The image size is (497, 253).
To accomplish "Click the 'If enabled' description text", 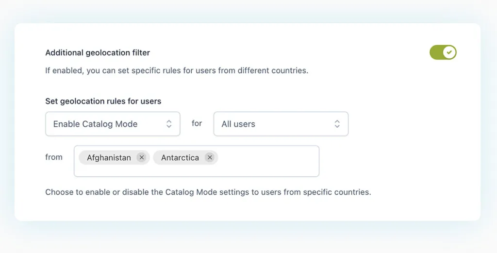I will [x=177, y=70].
